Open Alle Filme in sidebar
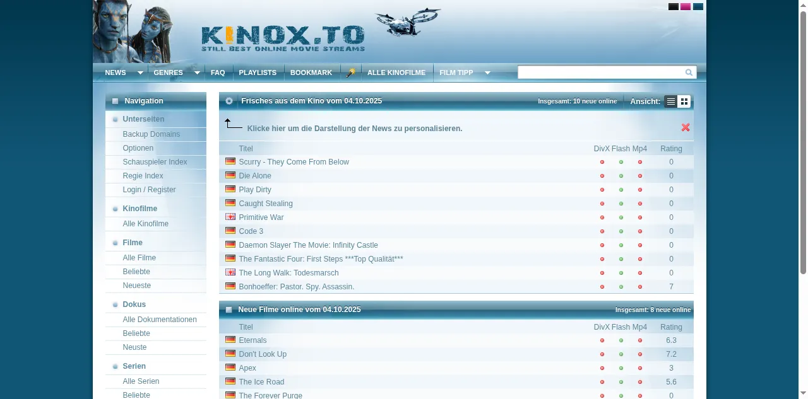 click(x=140, y=258)
